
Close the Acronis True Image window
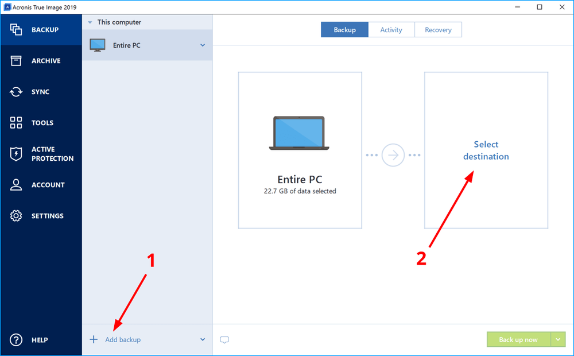[562, 7]
